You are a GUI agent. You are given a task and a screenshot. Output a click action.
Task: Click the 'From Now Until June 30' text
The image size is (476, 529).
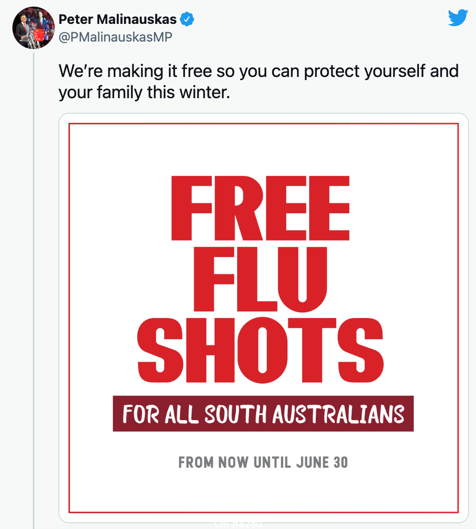263,462
